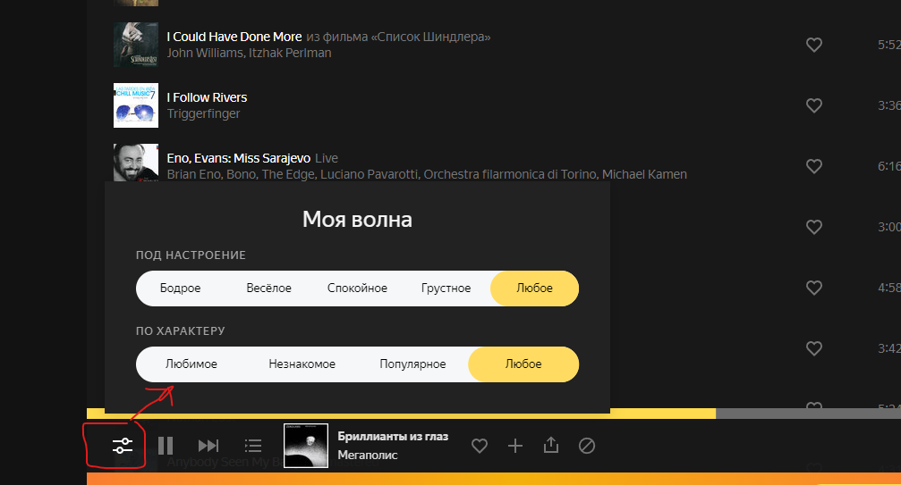Viewport: 901px width, 485px height.
Task: Skip to next track
Action: 208,446
